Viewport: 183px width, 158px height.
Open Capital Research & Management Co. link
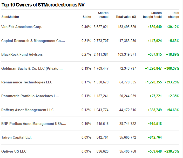pyautogui.click(x=33, y=41)
